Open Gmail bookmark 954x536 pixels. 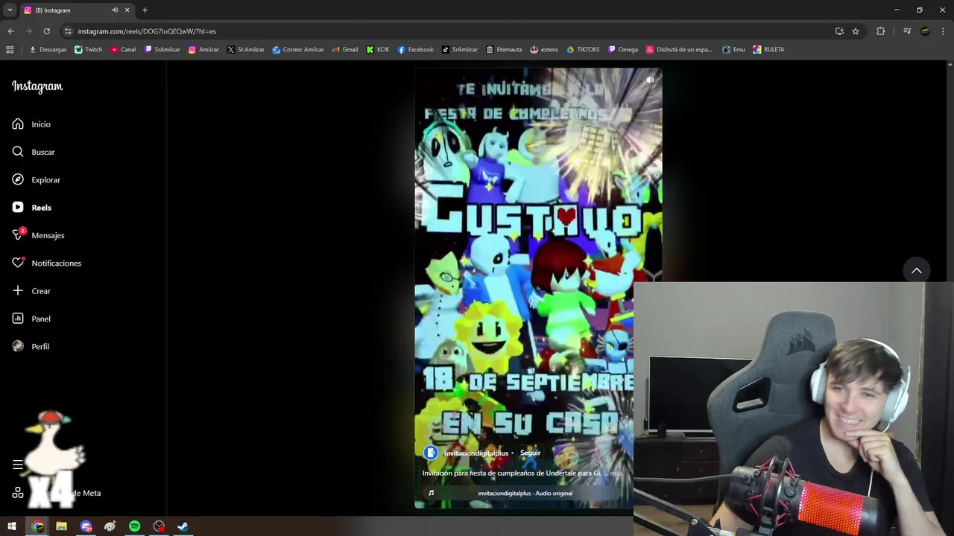coord(344,49)
